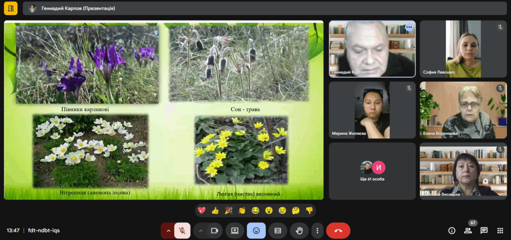Open options on Геннадий Карпов's video tile
The image size is (511, 240).
pyautogui.click(x=409, y=27)
